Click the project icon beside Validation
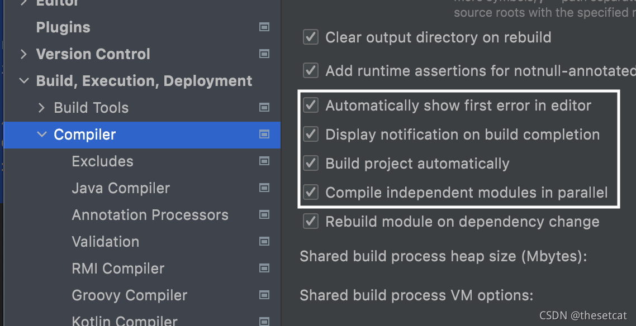 coord(264,241)
